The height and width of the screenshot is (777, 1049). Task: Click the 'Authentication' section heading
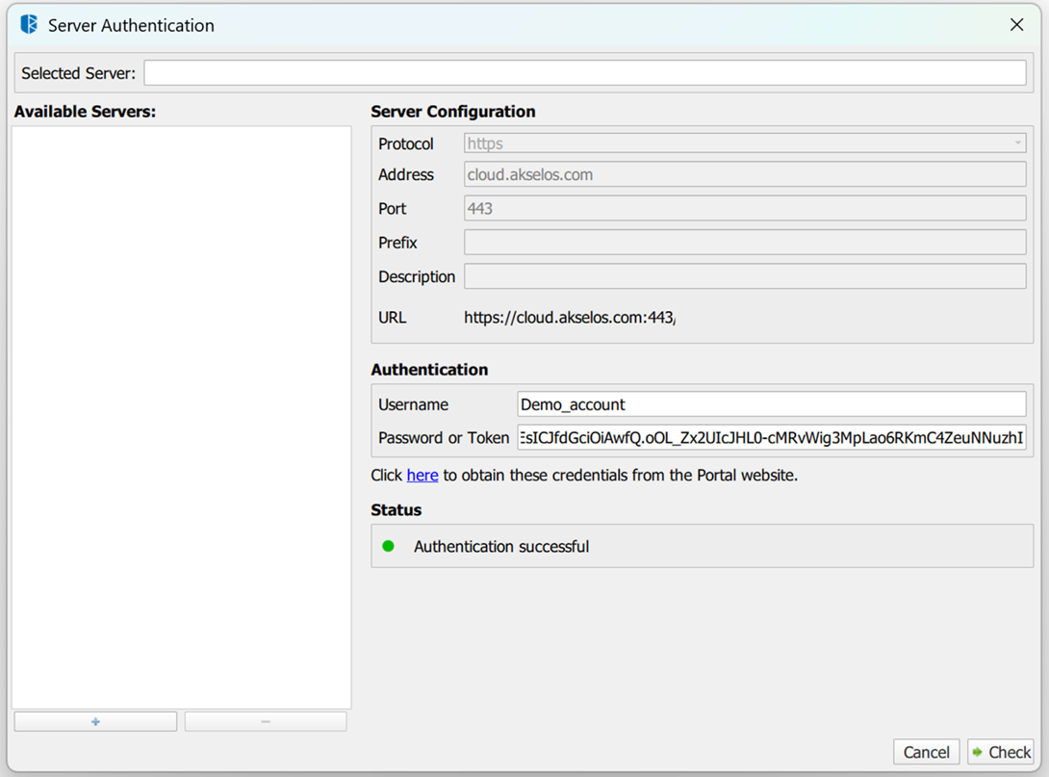pos(429,370)
